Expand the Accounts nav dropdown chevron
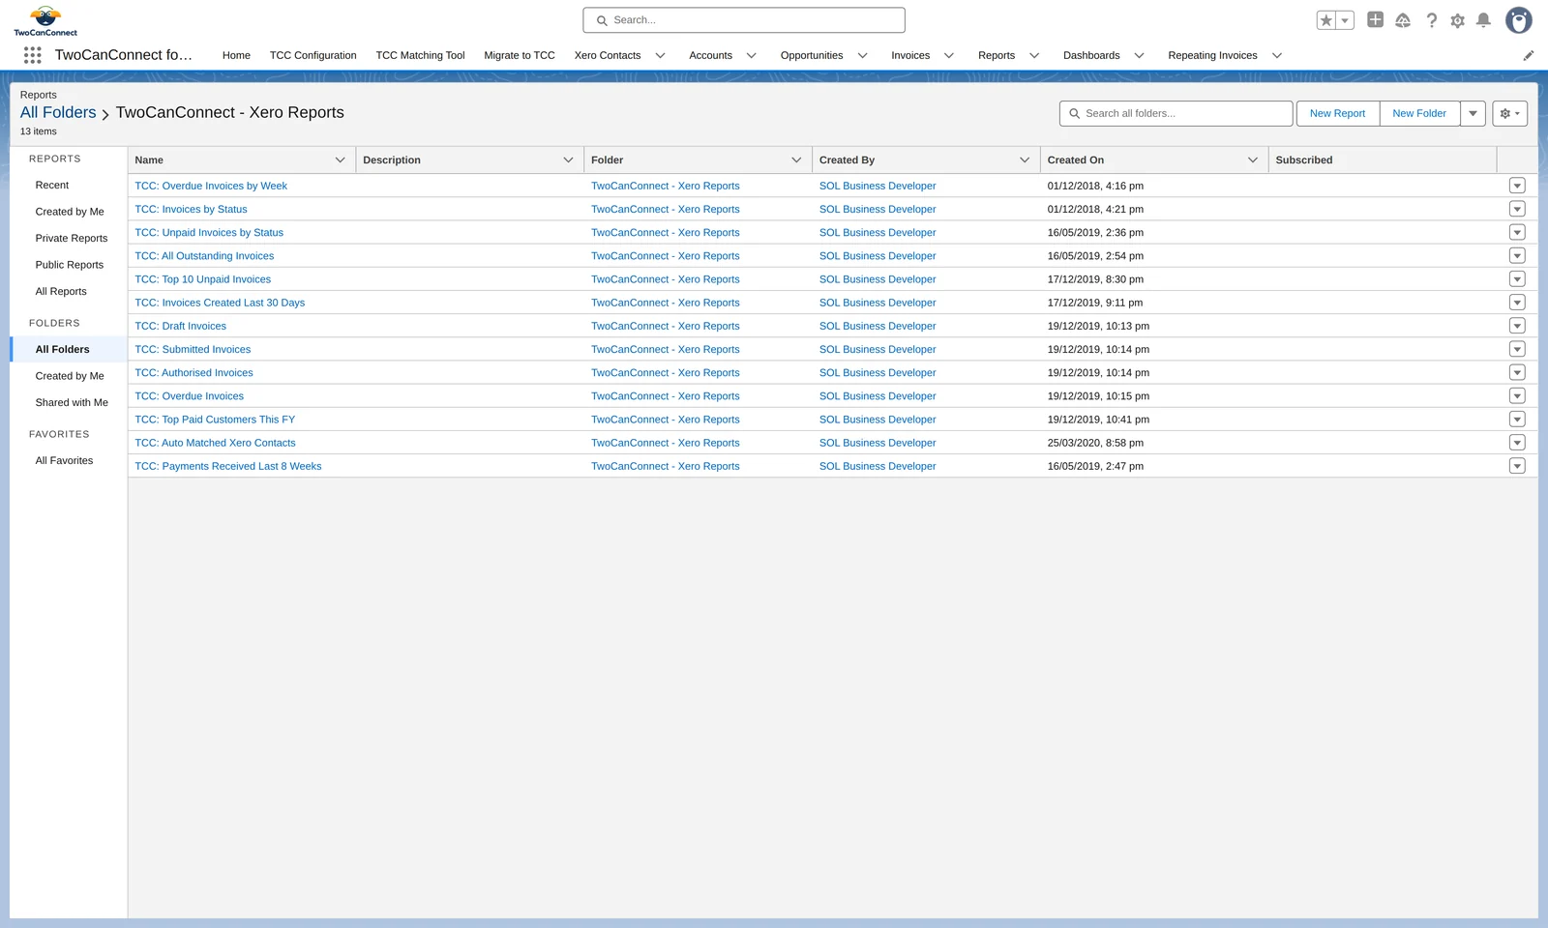This screenshot has height=928, width=1548. click(x=751, y=56)
